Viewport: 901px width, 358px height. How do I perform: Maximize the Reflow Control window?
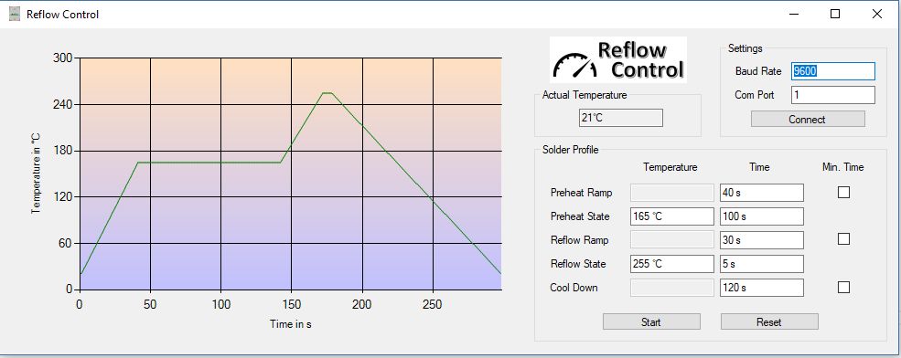click(x=835, y=14)
